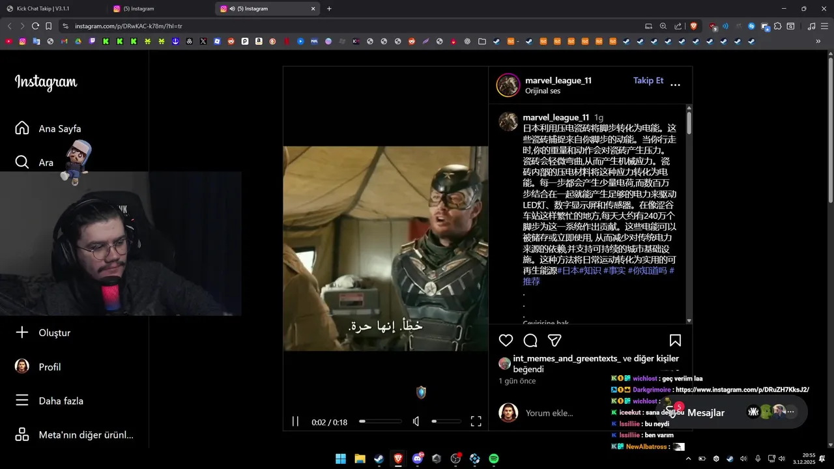Click the zoom magnifier icon in address bar
This screenshot has width=834, height=469.
663,26
